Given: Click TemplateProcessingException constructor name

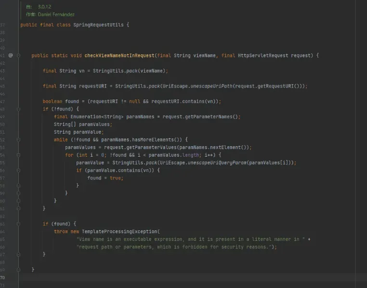Looking at the screenshot, I should (x=119, y=231).
